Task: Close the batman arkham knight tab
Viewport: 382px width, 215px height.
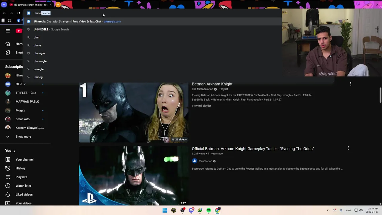Action: point(51,5)
